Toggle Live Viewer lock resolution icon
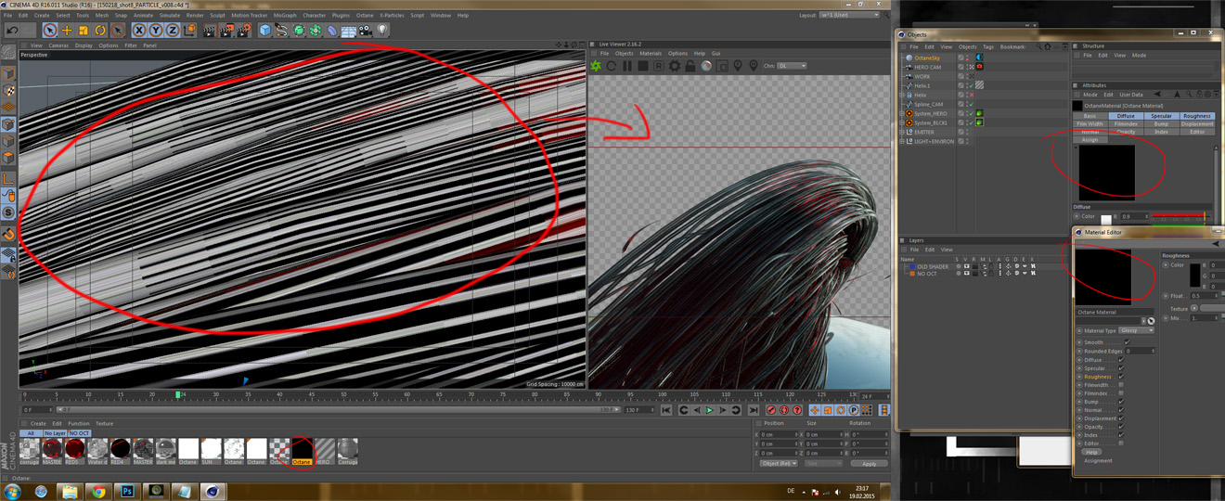 coord(690,66)
